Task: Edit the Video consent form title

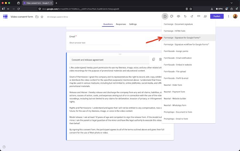Action: (22, 17)
